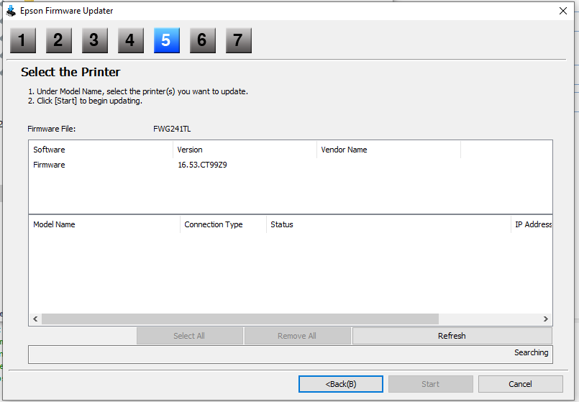Screen dimensions: 579x402
Task: Click firmware file name FWG241TL
Action: pyautogui.click(x=172, y=129)
